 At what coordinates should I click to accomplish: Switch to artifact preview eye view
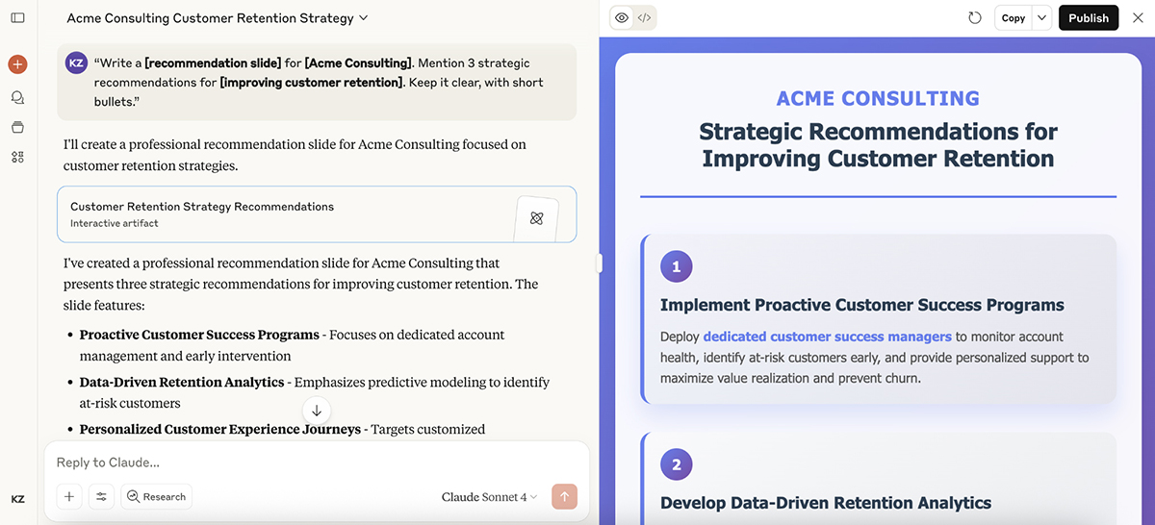pos(622,17)
